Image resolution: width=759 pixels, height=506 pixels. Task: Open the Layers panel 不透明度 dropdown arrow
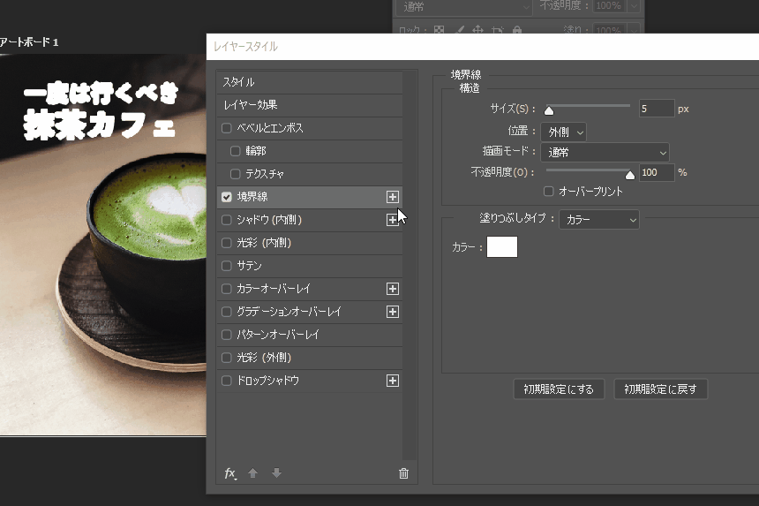(x=634, y=6)
